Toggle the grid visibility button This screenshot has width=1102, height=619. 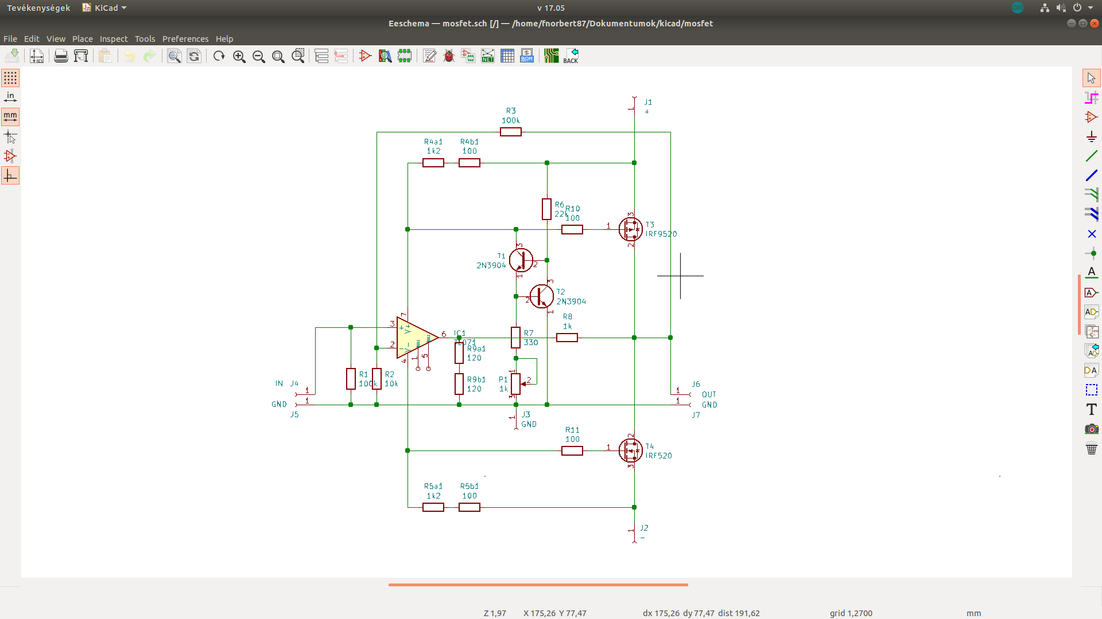10,77
